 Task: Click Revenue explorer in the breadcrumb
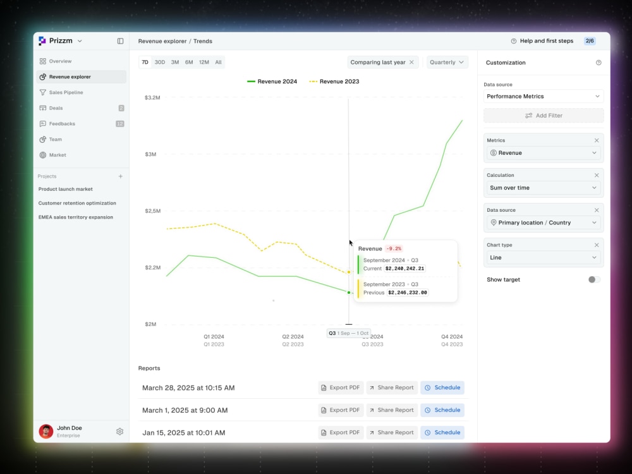pyautogui.click(x=162, y=41)
